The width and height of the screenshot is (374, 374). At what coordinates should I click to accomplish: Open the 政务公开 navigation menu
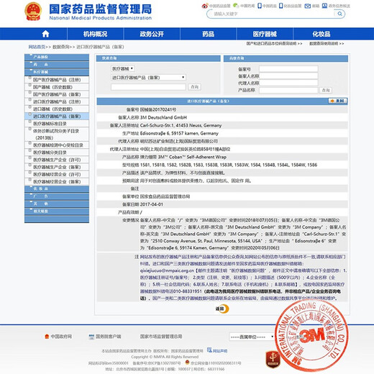[152, 34]
